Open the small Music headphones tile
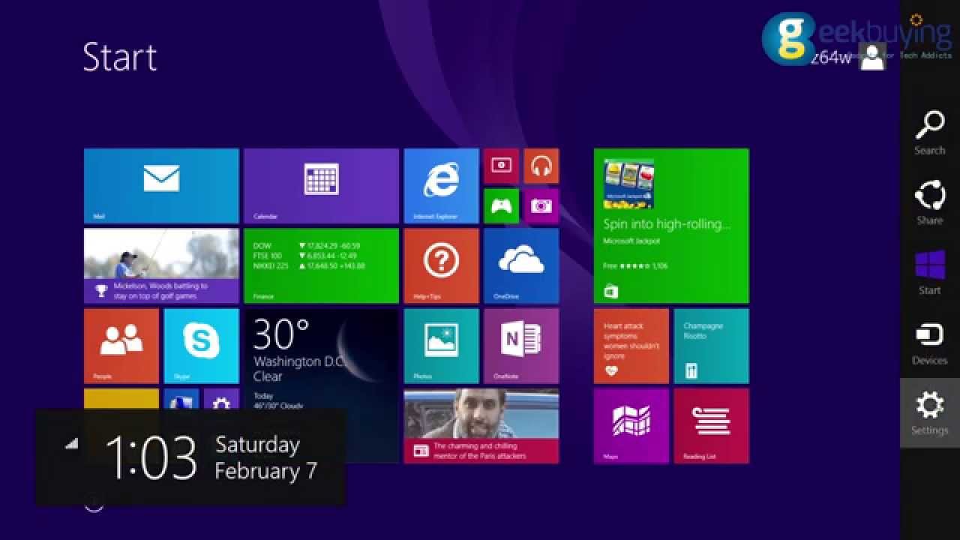 point(541,166)
